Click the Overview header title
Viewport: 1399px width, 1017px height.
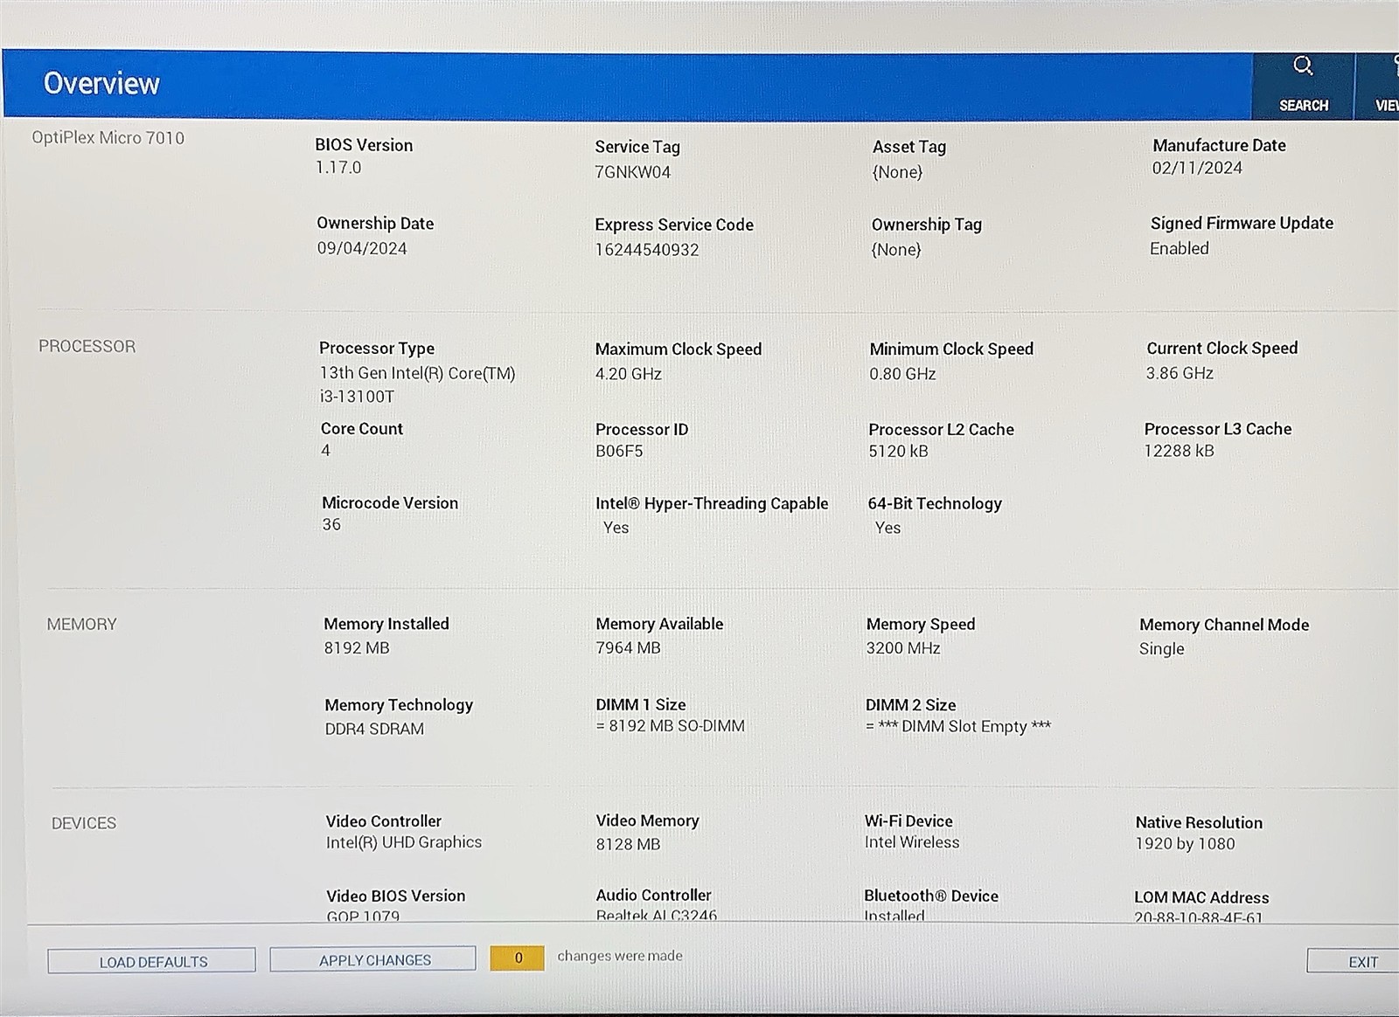(101, 84)
